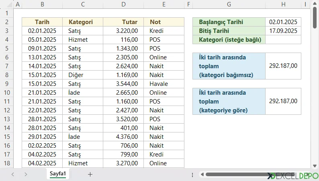Click the Tutar column header cell

123,22
